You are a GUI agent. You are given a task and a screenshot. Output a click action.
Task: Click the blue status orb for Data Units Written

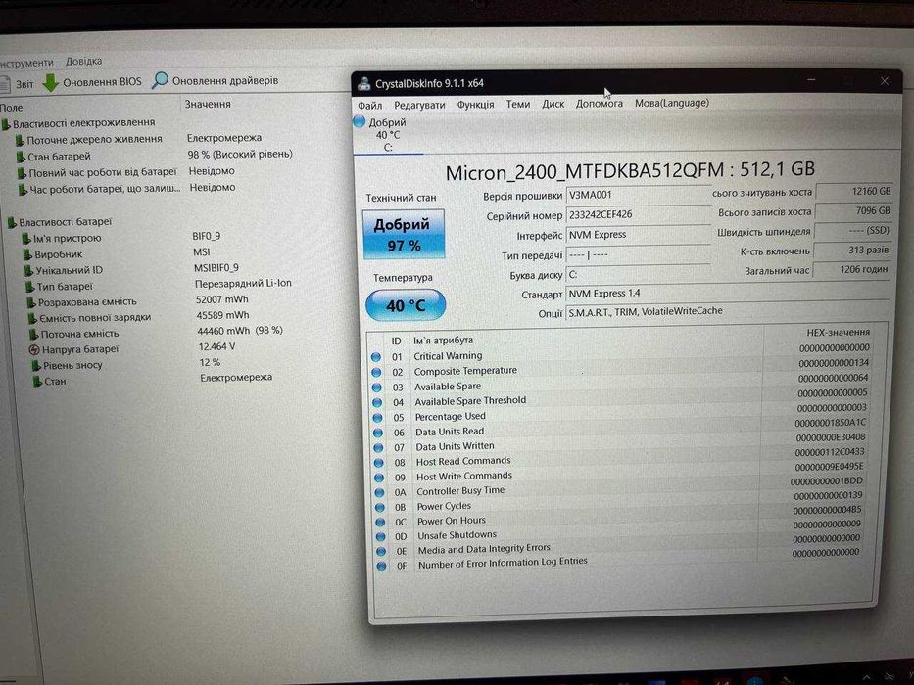pyautogui.click(x=378, y=448)
